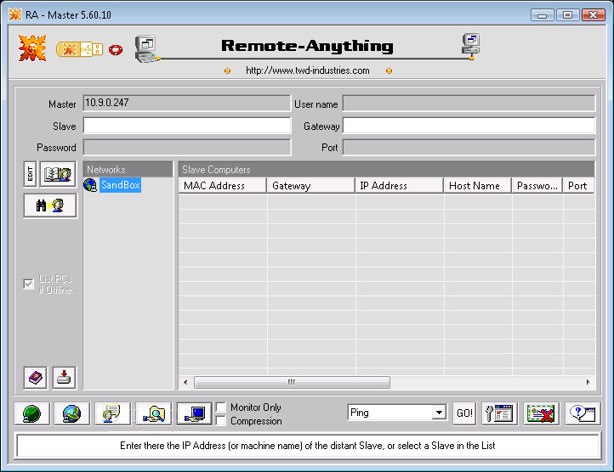Click the question mark help bubble button
The image size is (614, 472).
583,413
